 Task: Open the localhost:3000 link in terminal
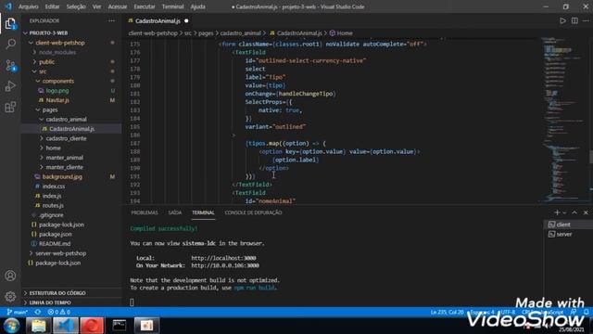click(223, 258)
